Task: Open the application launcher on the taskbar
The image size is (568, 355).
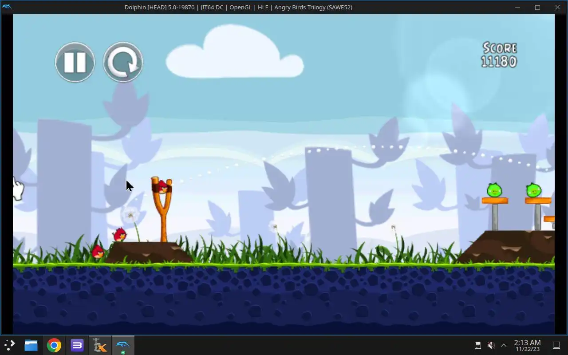Action: point(9,345)
